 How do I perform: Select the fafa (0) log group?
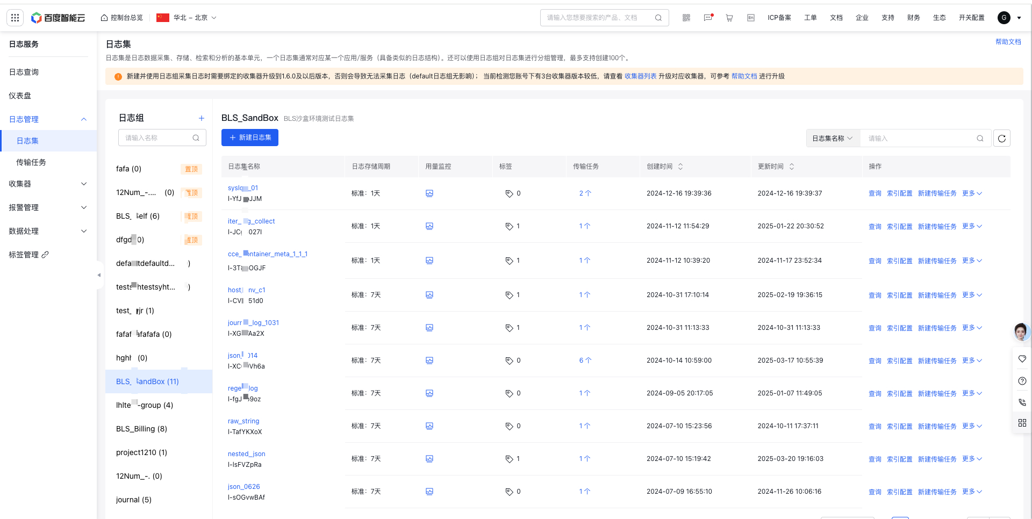129,169
